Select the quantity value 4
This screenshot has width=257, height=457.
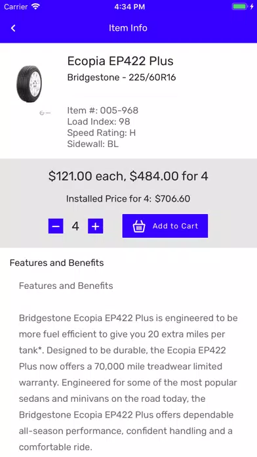pyautogui.click(x=75, y=226)
